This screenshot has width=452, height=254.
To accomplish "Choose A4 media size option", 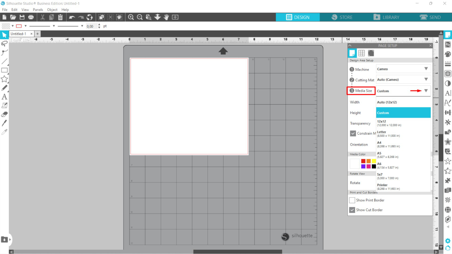I will pyautogui.click(x=403, y=144).
